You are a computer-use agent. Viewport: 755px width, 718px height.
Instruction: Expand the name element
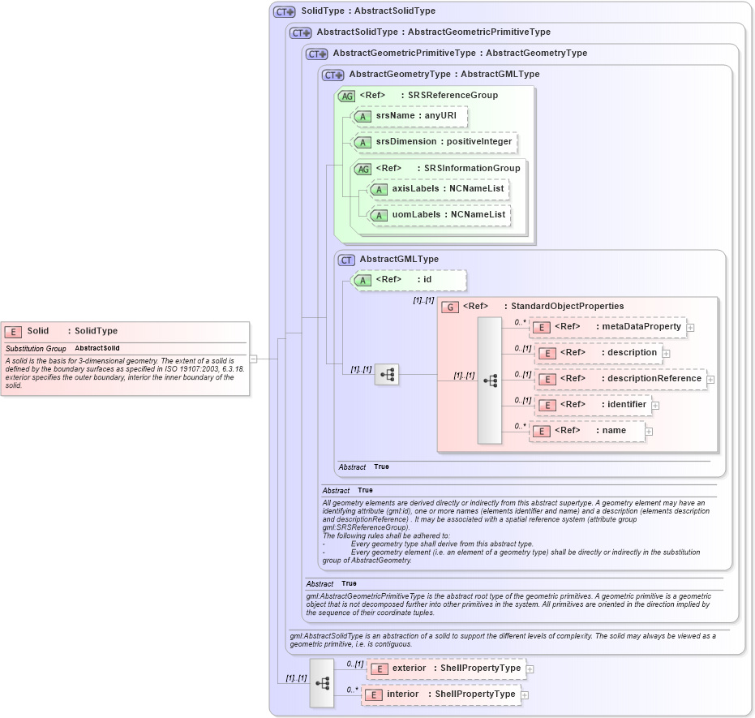coord(649,432)
